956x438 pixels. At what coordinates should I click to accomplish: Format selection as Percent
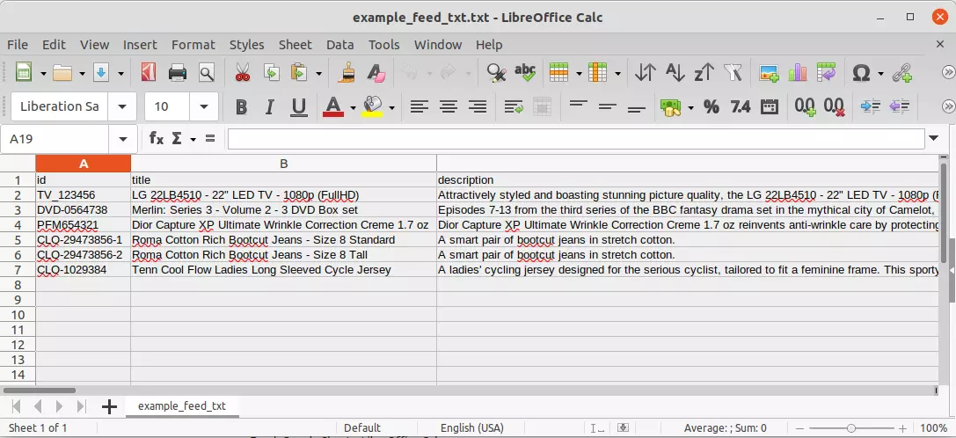[711, 106]
